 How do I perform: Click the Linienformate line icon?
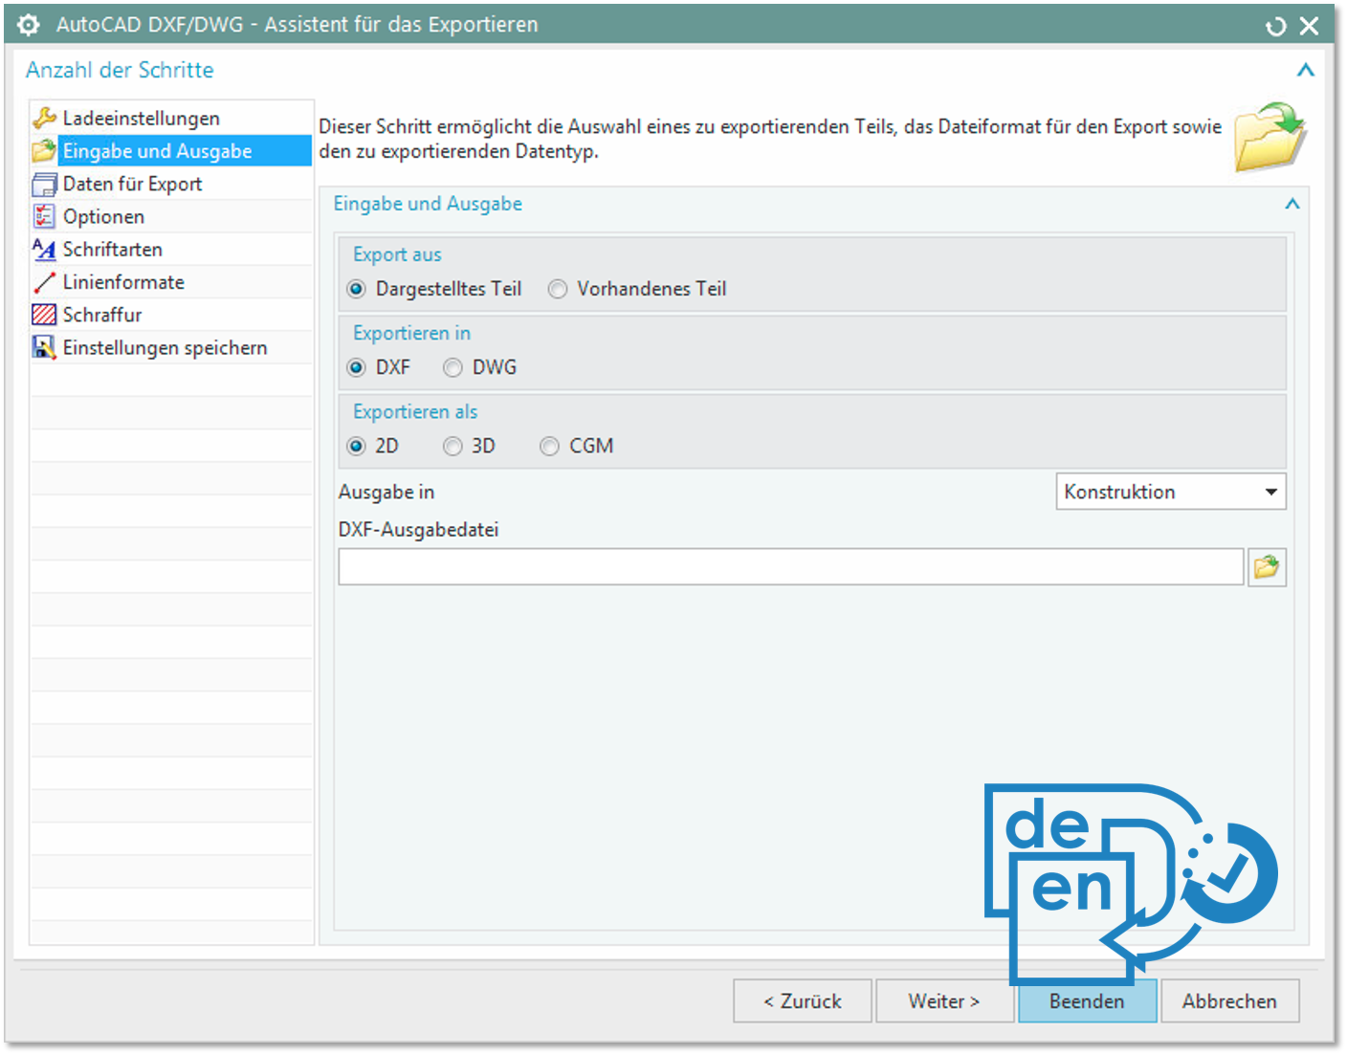click(44, 282)
